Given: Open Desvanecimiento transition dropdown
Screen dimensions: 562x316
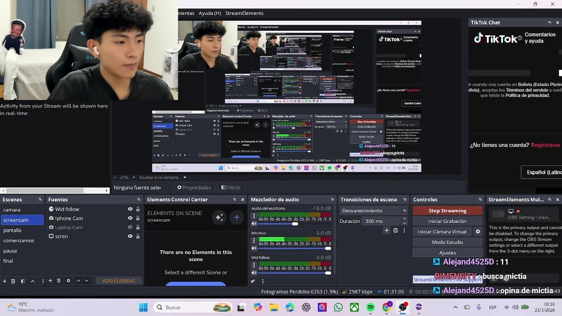Looking at the screenshot, I should pyautogui.click(x=374, y=211).
